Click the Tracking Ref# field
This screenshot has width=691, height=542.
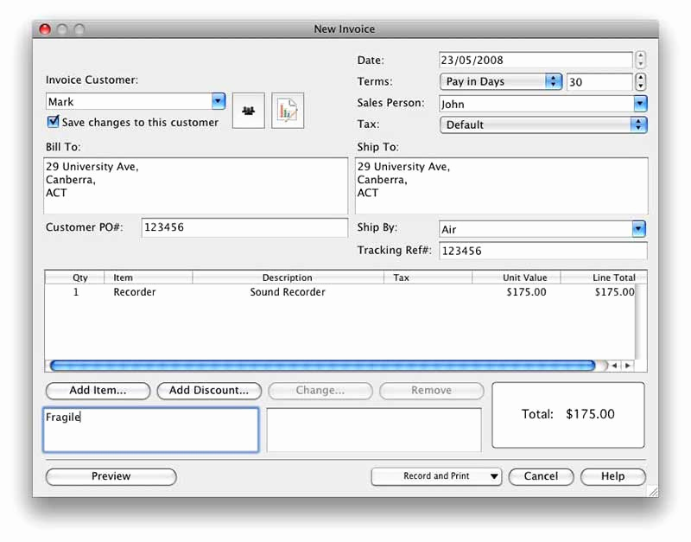[543, 251]
